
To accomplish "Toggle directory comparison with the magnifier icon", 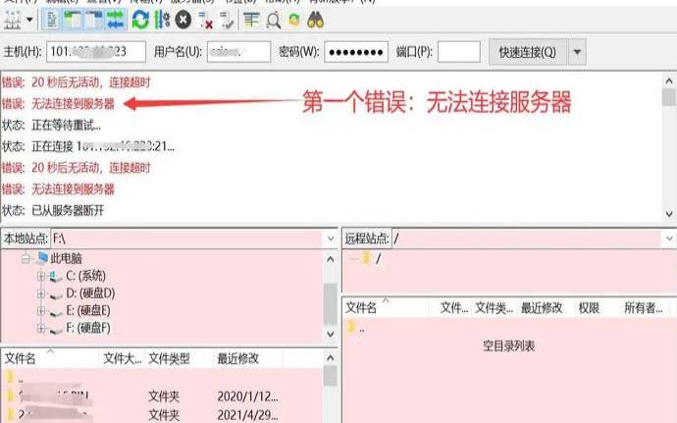I will pos(274,20).
